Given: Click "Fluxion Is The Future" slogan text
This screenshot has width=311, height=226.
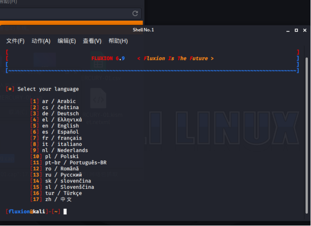Looking at the screenshot, I should coord(176,58).
